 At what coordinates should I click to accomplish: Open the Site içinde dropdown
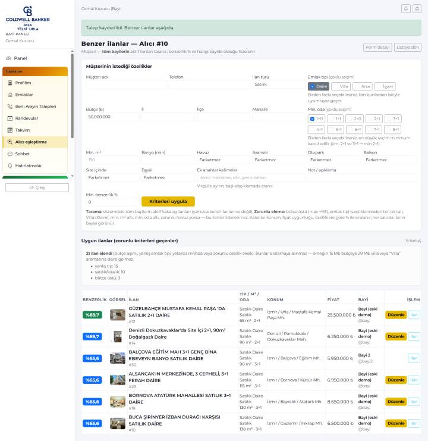pos(112,177)
